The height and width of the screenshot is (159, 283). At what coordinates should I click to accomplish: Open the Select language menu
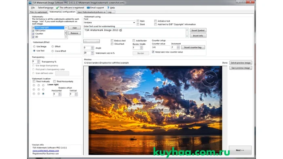tap(45, 8)
